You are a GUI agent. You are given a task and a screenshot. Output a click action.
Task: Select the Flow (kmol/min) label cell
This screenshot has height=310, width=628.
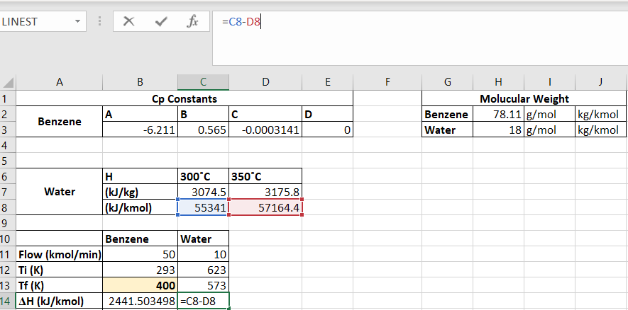[60, 254]
